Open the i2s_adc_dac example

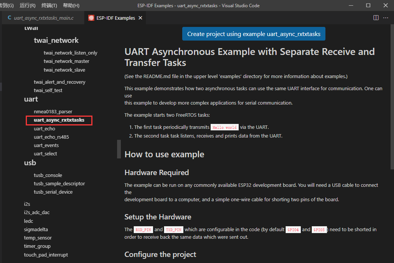coord(37,213)
